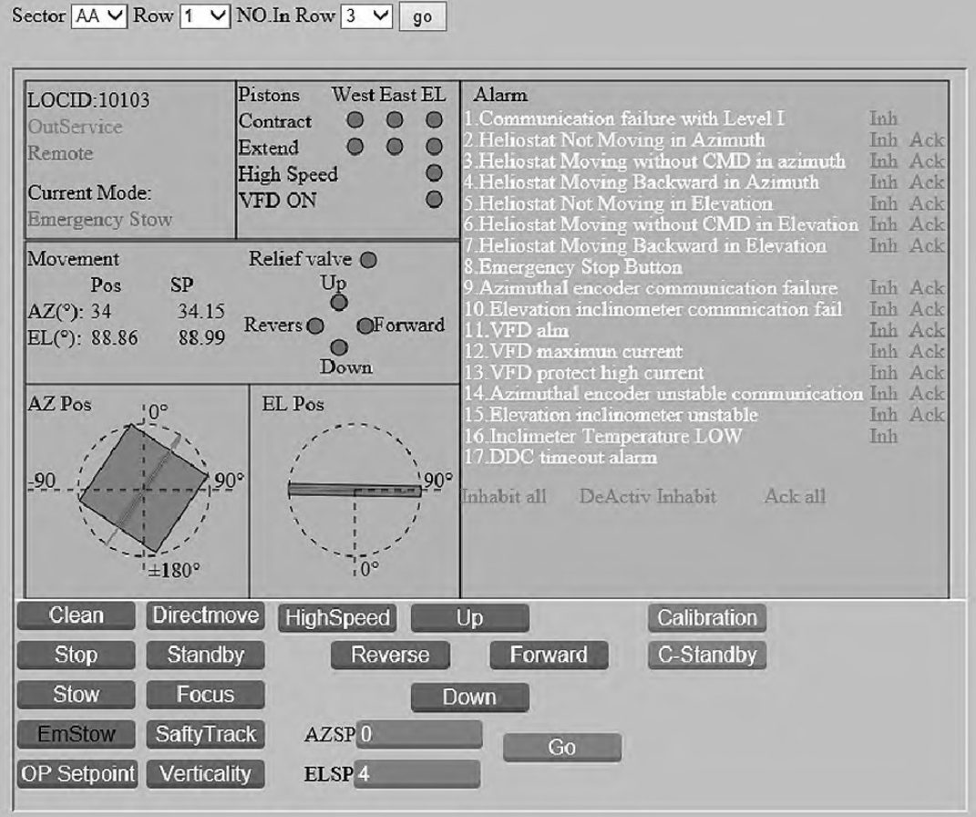Click the AZ Pos compass dial
This screenshot has width=976, height=817.
click(143, 490)
